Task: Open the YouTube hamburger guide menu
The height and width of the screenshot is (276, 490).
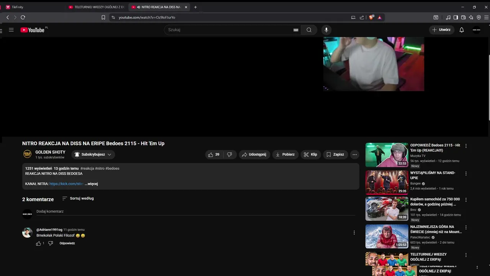Action: point(11,30)
